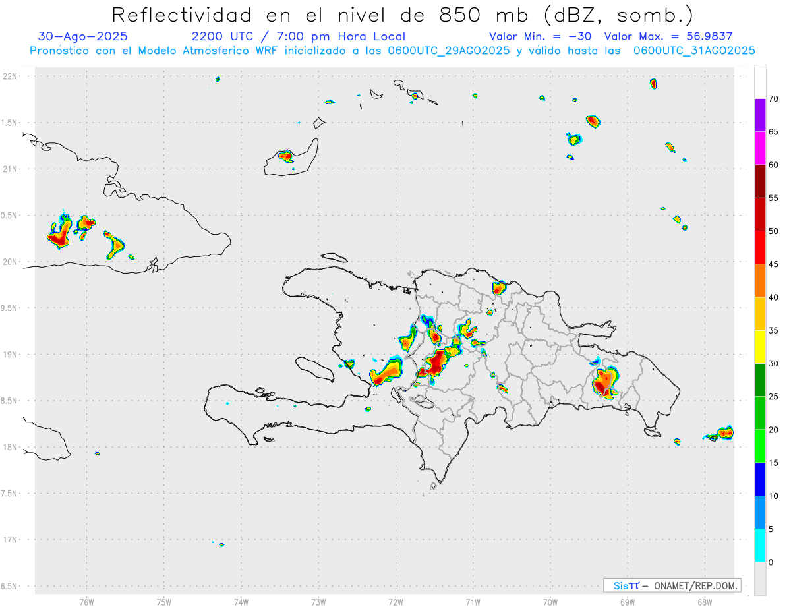Click the colorbar value '70'
Viewport: 791px width, 611px height.
(x=774, y=99)
